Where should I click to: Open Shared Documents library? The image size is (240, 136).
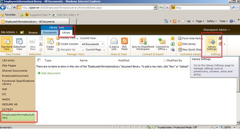coord(15,71)
